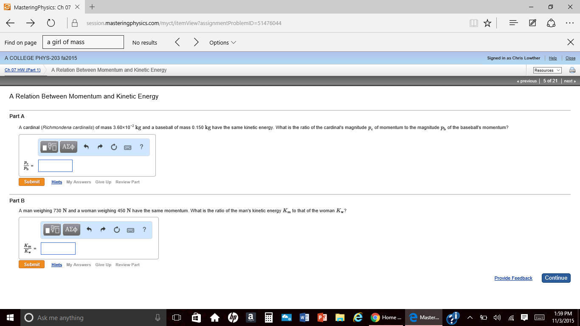Image resolution: width=580 pixels, height=326 pixels.
Task: Click the redo arrow in Part B equation toolbar
Action: coord(103,229)
